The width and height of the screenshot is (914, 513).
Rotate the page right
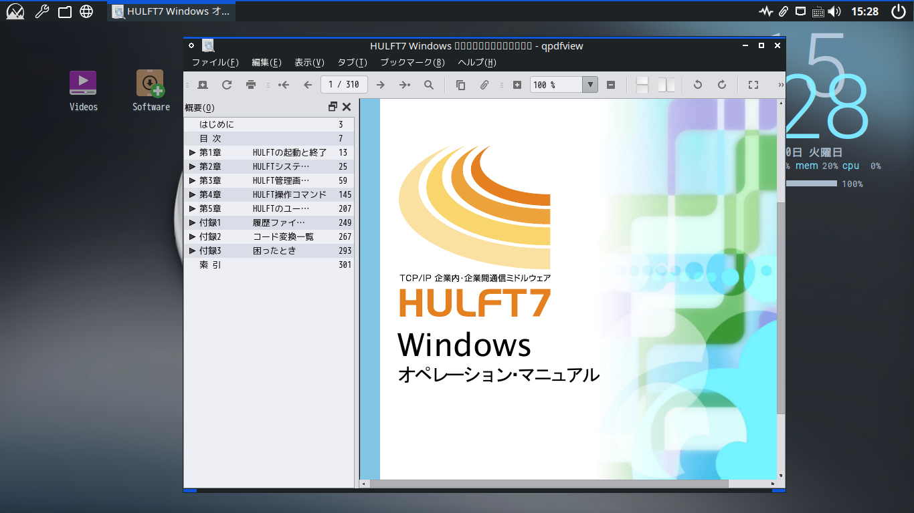click(x=721, y=85)
